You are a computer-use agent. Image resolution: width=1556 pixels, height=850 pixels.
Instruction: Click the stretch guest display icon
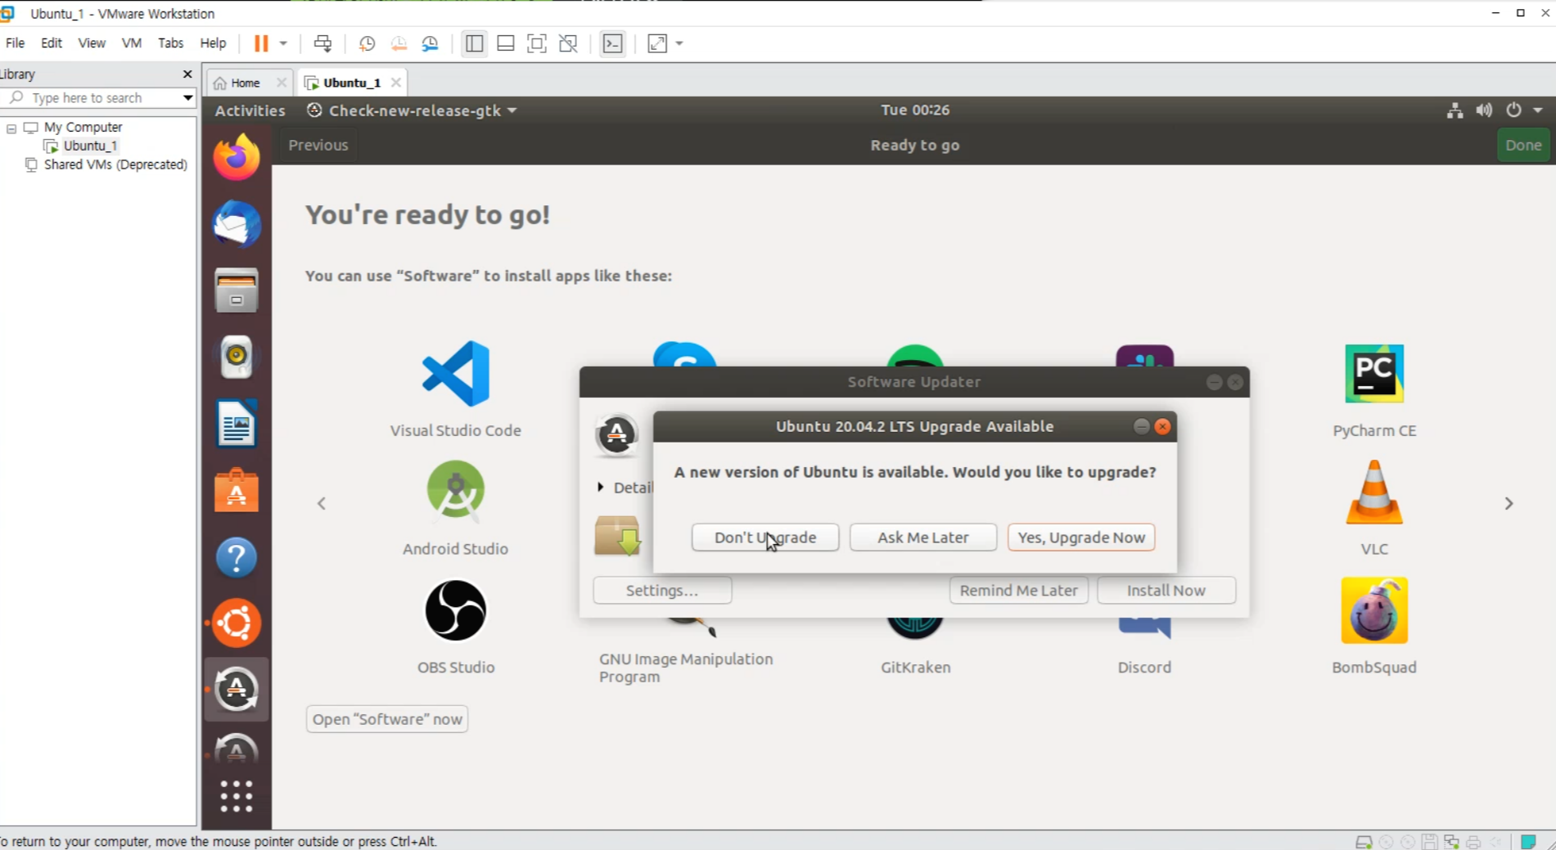(x=657, y=43)
